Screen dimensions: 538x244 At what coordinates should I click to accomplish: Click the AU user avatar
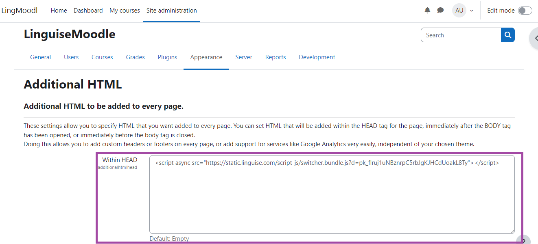click(x=459, y=11)
